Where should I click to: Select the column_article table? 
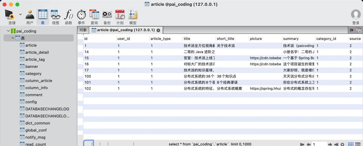click(38, 81)
